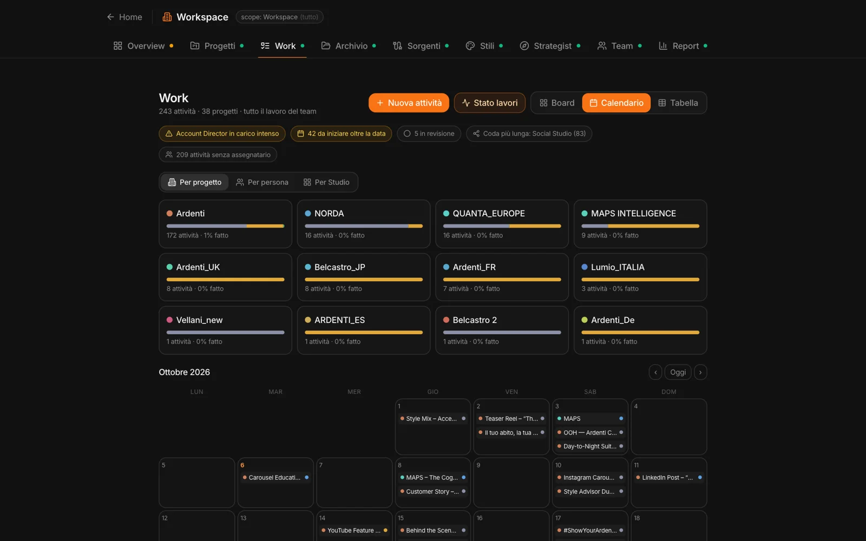
Task: Open the Overview tab
Action: tap(143, 46)
